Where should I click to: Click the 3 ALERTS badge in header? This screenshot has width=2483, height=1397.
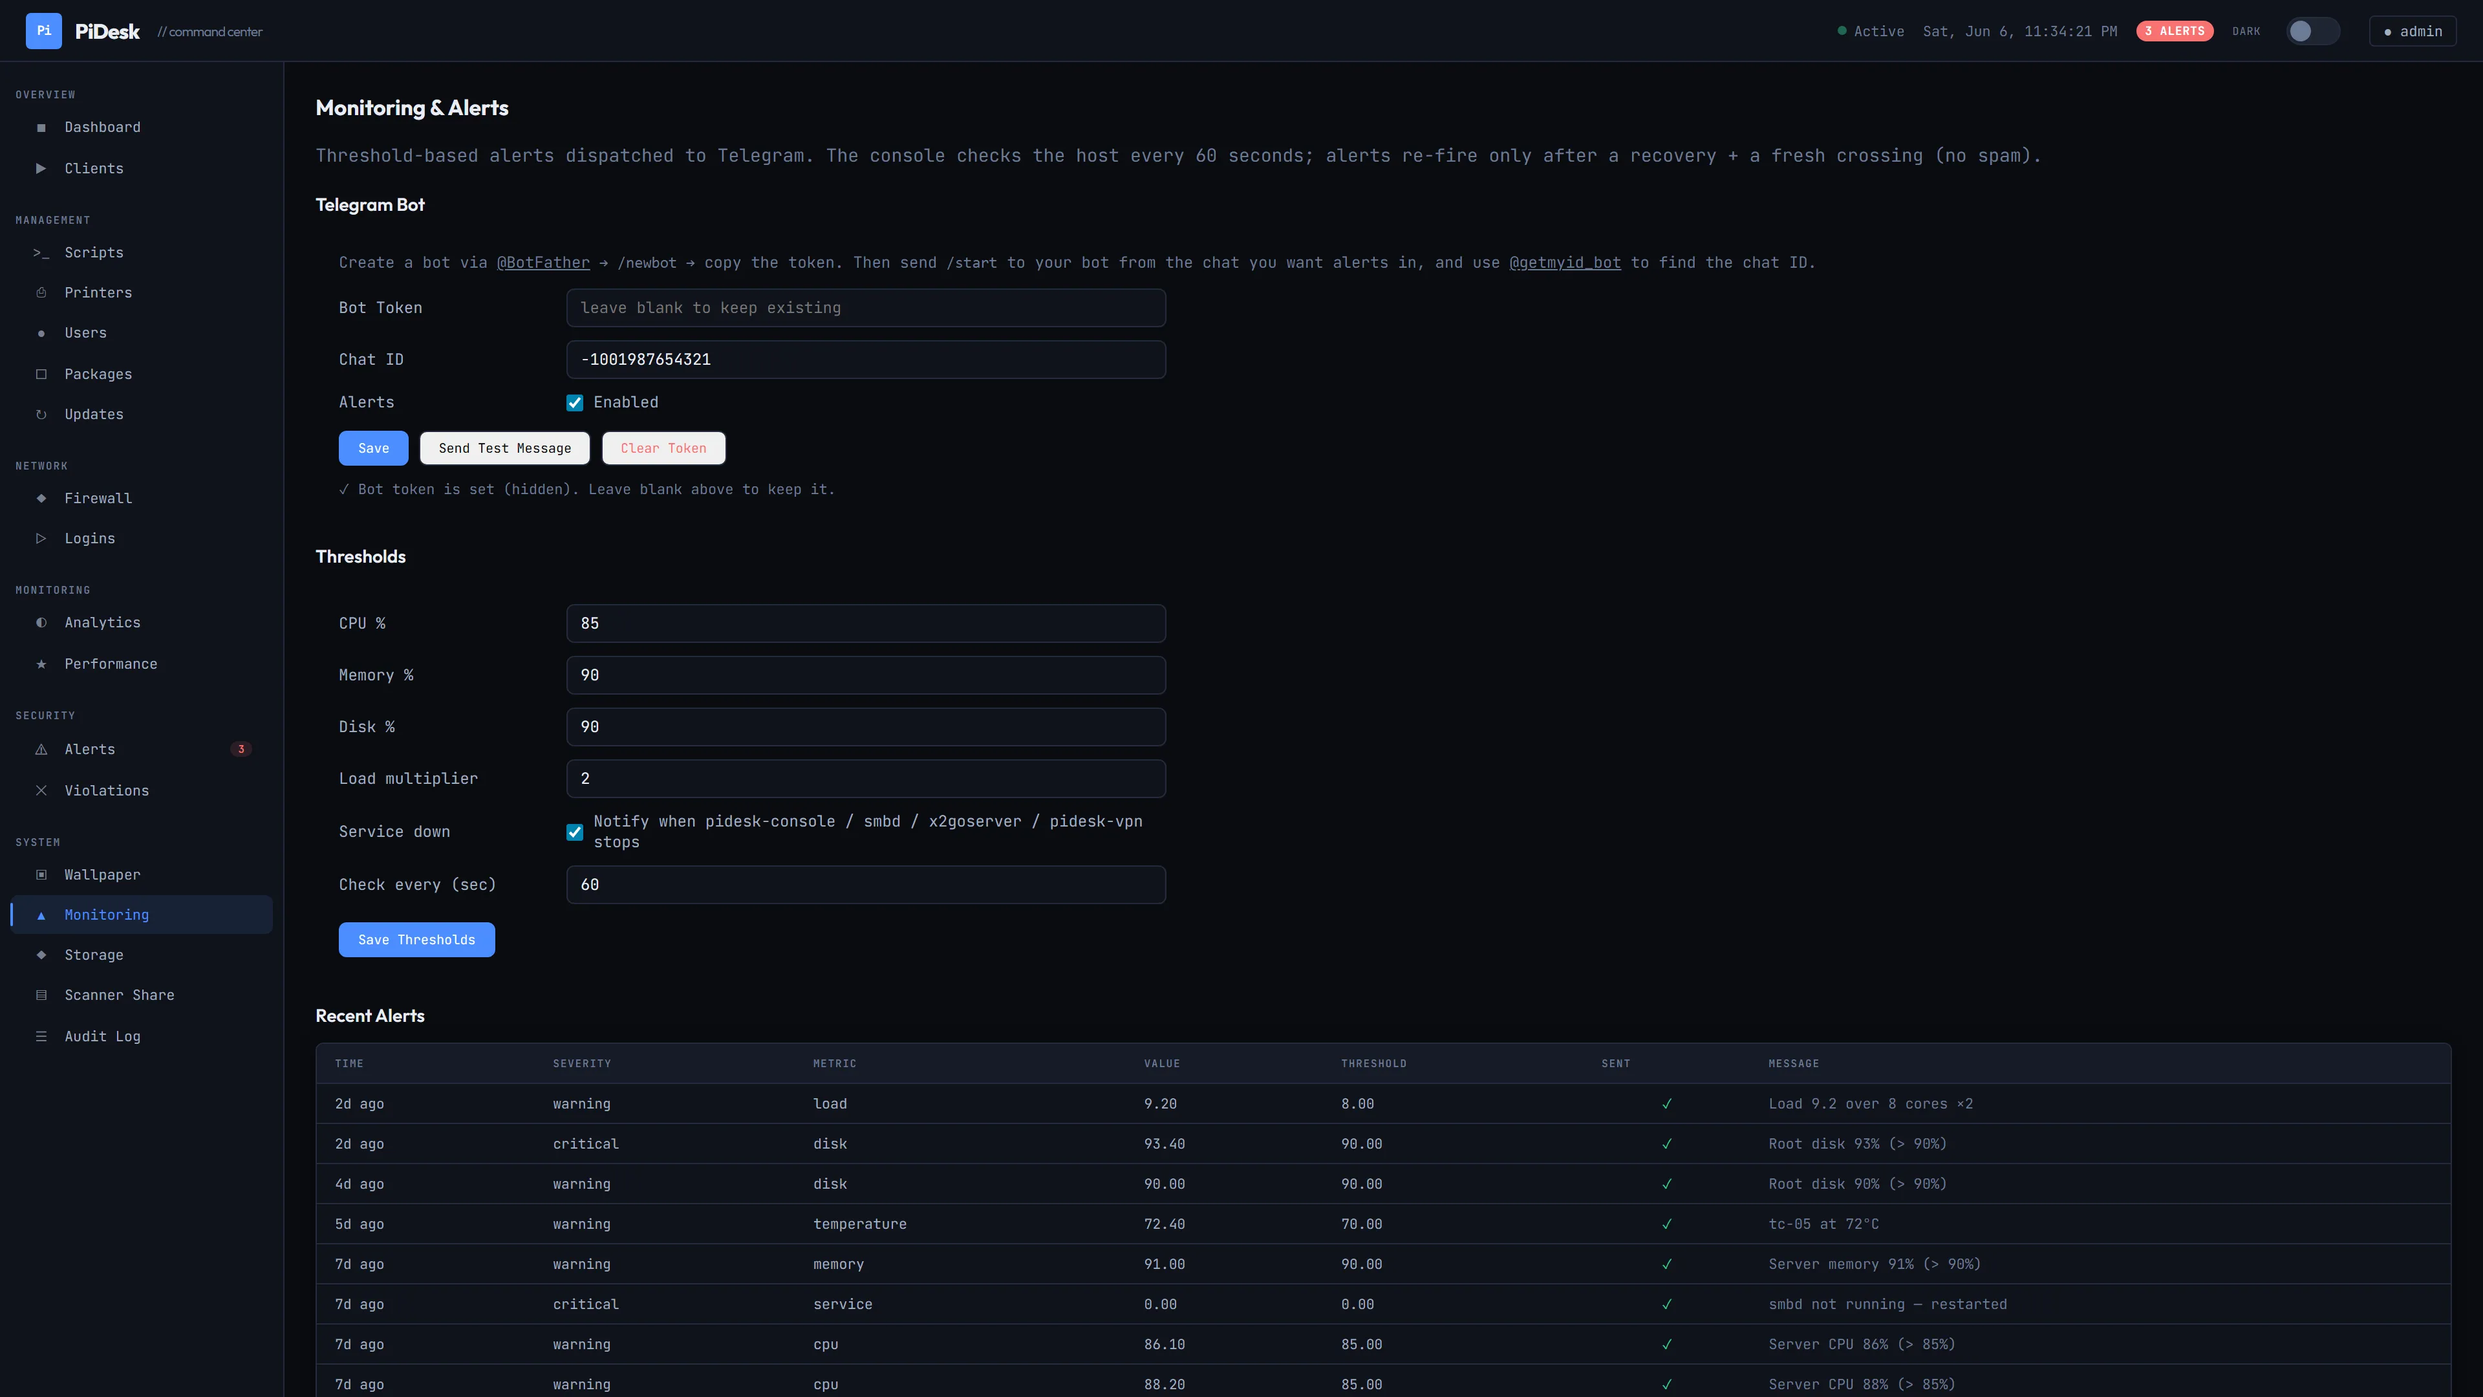[x=2175, y=31]
